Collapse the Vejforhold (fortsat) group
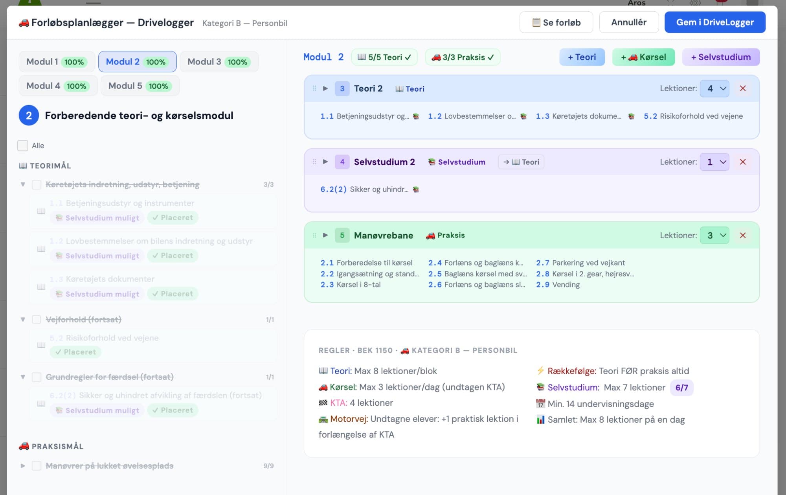Image resolution: width=786 pixels, height=495 pixels. click(x=23, y=319)
